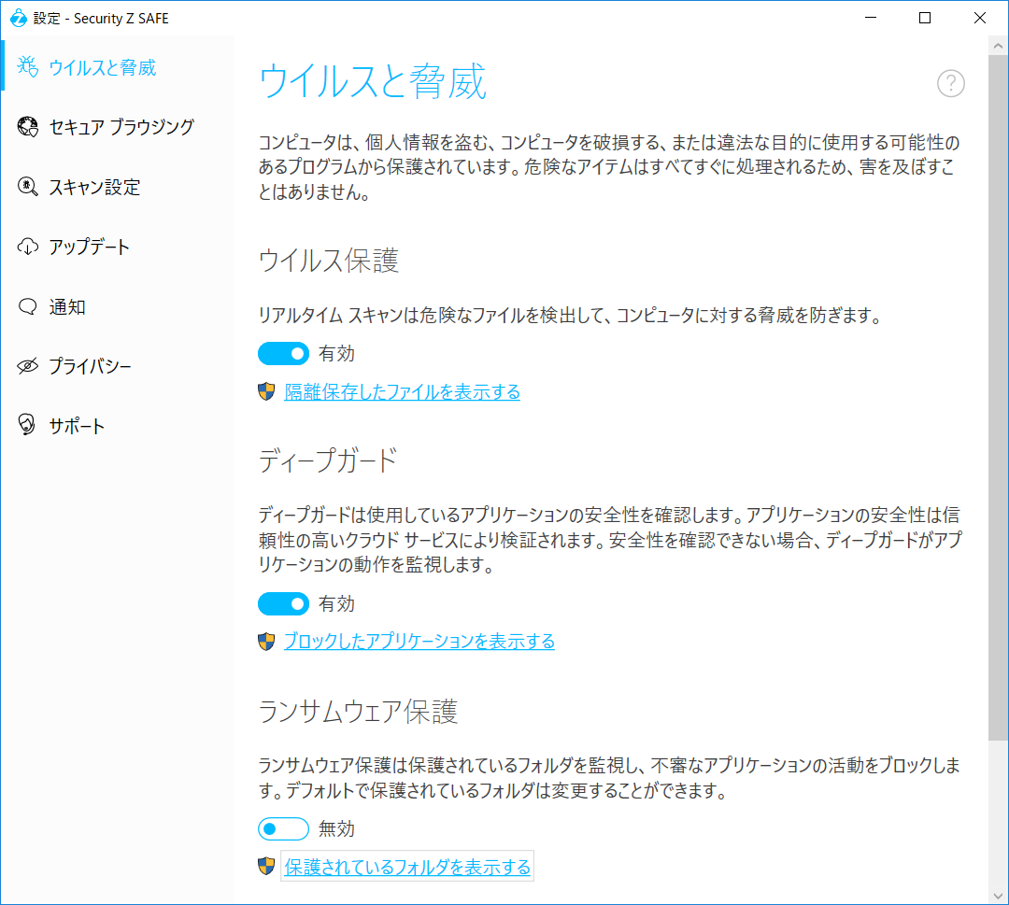Turn off the ディープガード toggle
Image resolution: width=1009 pixels, height=905 pixels.
(x=283, y=603)
